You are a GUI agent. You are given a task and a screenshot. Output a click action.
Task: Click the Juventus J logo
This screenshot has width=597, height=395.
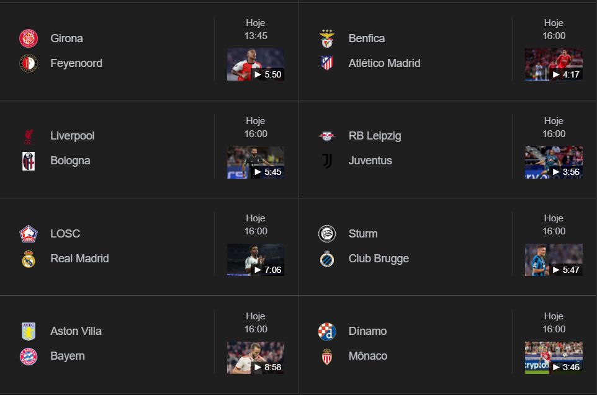[327, 161]
